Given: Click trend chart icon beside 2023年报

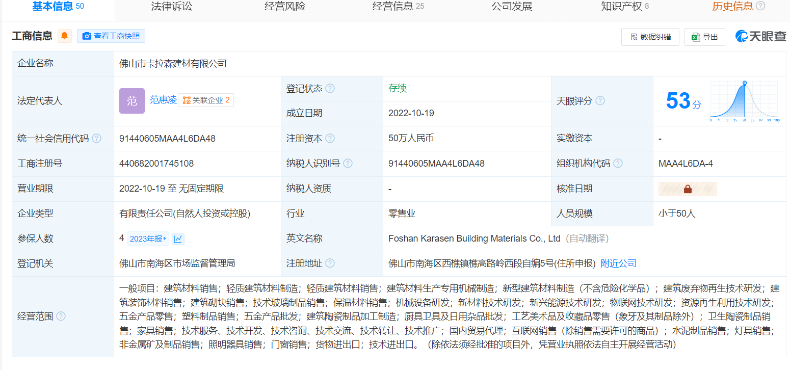Looking at the screenshot, I should pyautogui.click(x=178, y=239).
